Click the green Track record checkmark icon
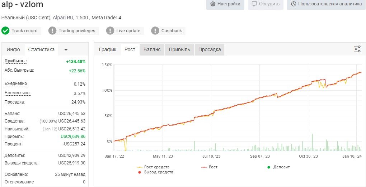366x187 pixels. pyautogui.click(x=5, y=31)
